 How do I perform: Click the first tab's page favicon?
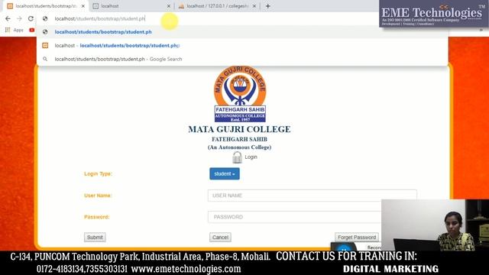coord(10,6)
